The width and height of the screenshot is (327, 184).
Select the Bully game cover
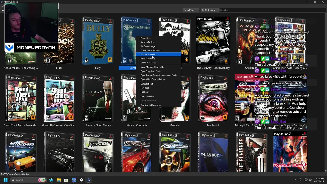tap(98, 41)
